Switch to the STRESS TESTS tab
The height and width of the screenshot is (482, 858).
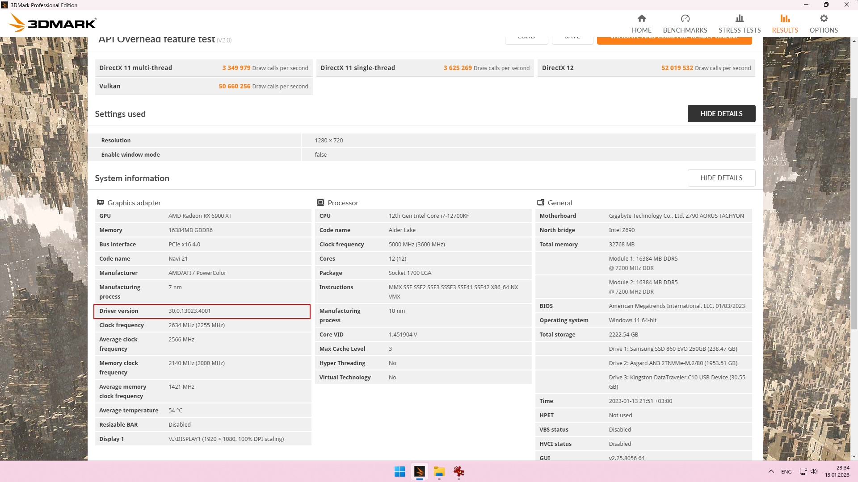point(739,30)
